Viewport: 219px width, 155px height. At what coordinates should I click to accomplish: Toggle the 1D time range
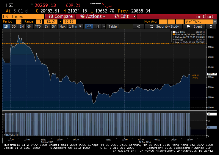pyautogui.click(x=6, y=26)
